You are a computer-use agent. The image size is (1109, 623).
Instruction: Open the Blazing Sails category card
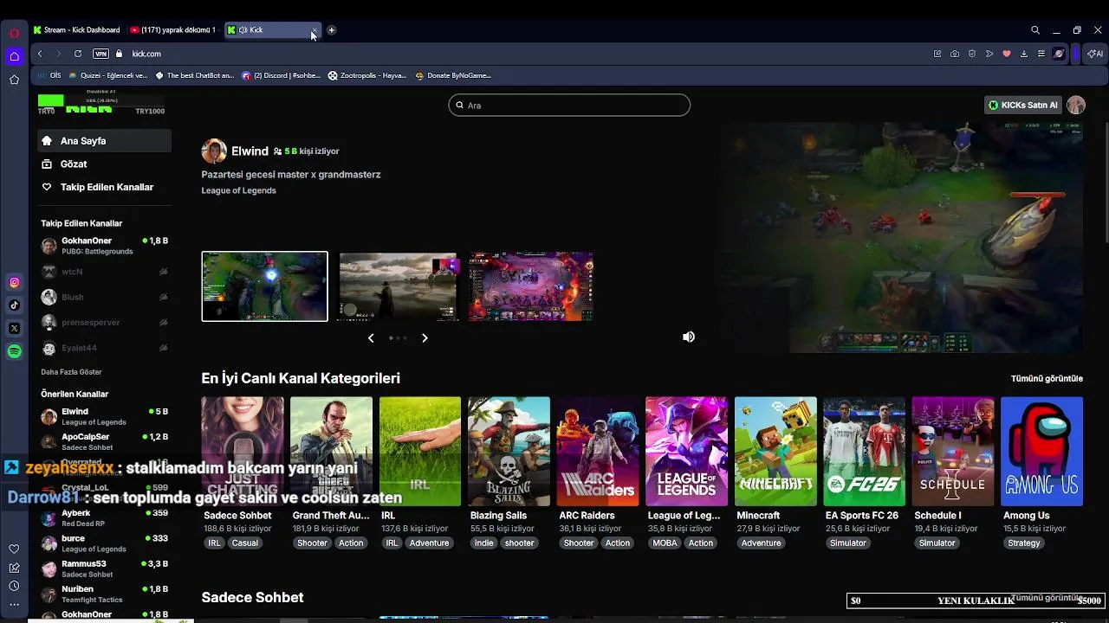pos(509,451)
